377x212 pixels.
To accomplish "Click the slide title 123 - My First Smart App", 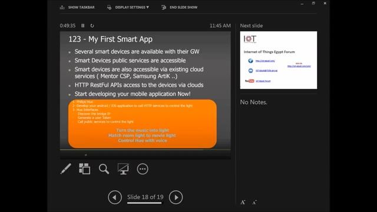I will [111, 39].
